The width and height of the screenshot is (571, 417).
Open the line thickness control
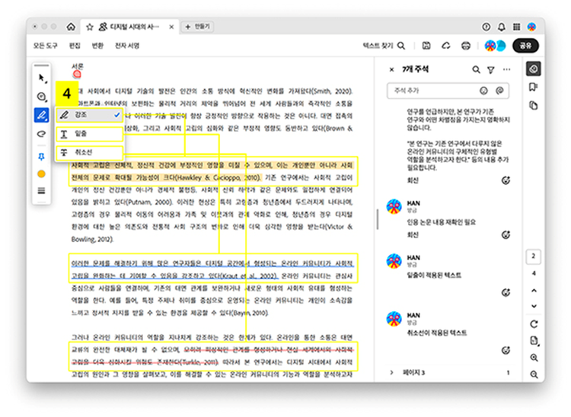(x=42, y=191)
